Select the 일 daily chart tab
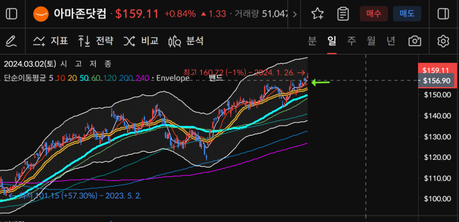 coord(332,41)
